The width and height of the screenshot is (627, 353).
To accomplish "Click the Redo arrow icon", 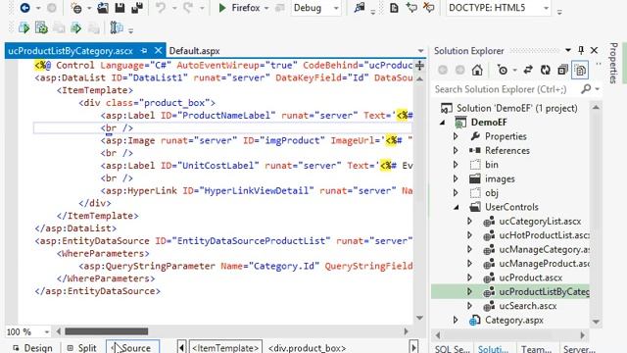I will coord(188,8).
